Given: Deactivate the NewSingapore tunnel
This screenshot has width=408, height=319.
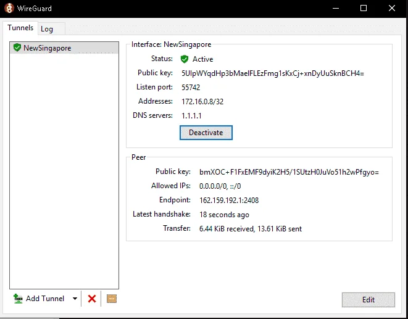Looking at the screenshot, I should [206, 133].
